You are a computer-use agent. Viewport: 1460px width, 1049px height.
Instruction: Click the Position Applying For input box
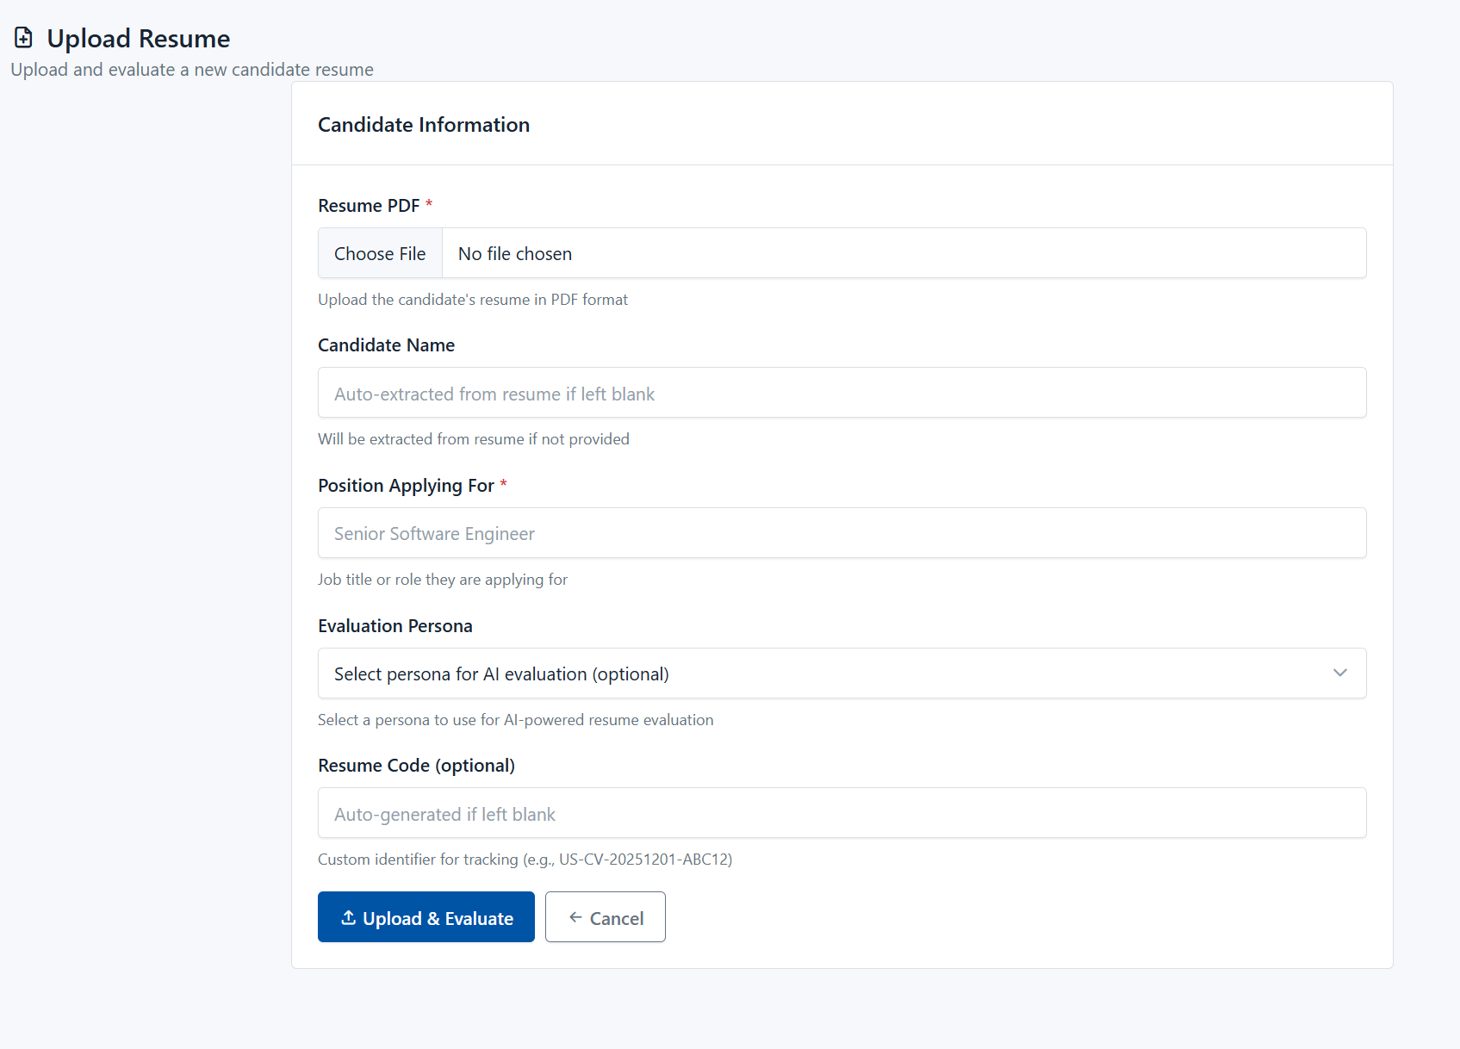(842, 533)
